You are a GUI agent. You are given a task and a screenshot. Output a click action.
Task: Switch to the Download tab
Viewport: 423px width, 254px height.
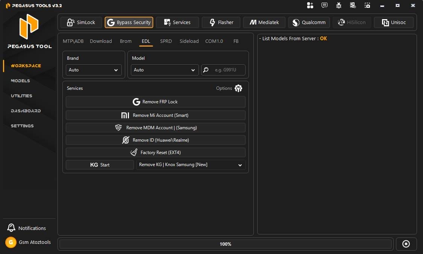100,41
